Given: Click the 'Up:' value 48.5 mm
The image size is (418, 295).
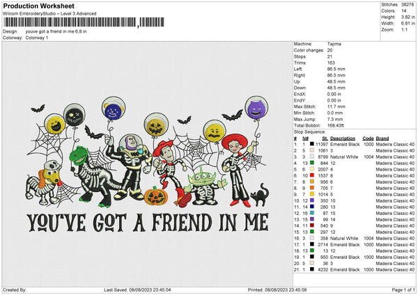Looking at the screenshot, I should (x=336, y=81).
